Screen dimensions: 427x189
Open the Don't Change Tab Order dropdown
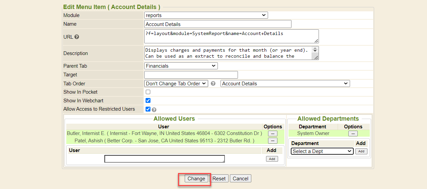pos(176,84)
